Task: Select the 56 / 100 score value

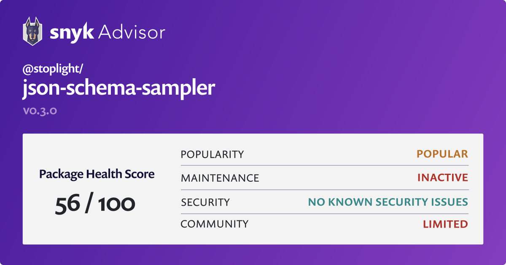Action: (95, 204)
